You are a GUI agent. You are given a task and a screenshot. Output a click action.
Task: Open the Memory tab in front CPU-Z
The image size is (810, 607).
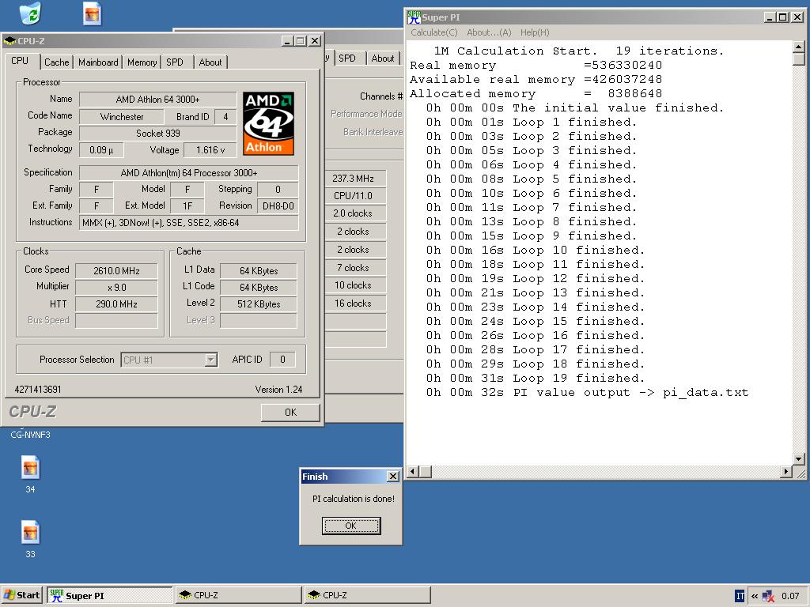pyautogui.click(x=142, y=62)
